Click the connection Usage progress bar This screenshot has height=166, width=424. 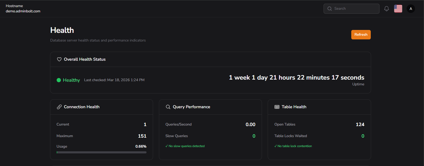101,152
